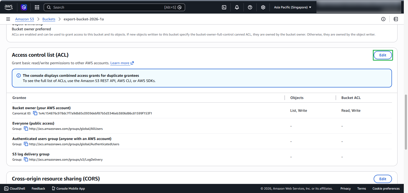
Task: Click the Bucket ACL column header
Action: [x=351, y=98]
